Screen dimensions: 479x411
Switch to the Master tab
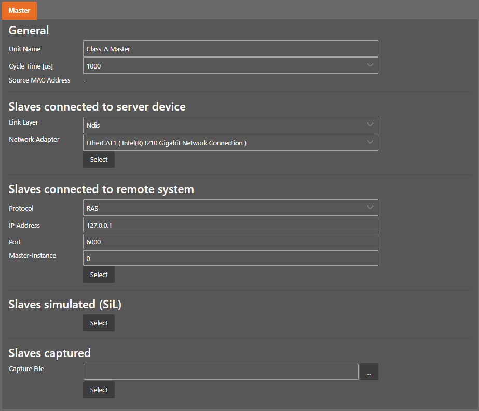click(x=19, y=10)
